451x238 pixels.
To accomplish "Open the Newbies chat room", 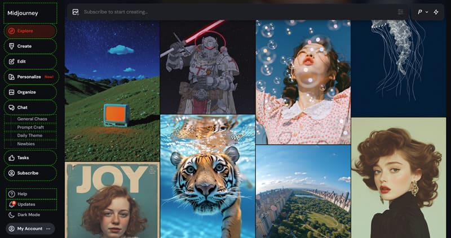I will pyautogui.click(x=26, y=144).
